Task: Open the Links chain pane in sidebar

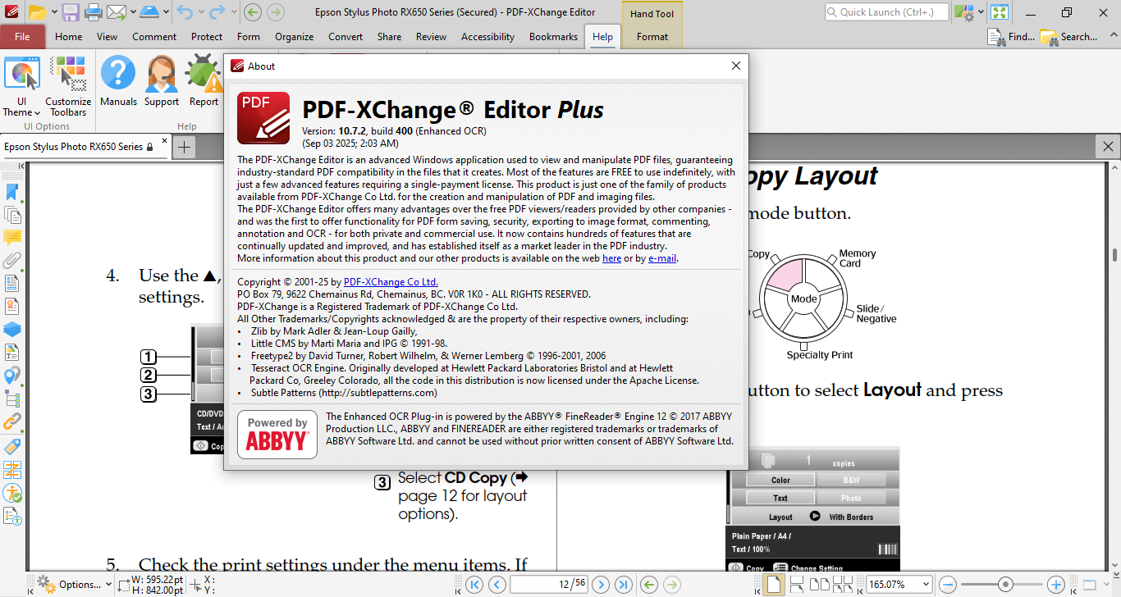Action: [12, 422]
